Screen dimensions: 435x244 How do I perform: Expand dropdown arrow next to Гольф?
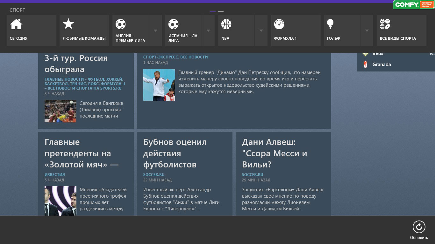pyautogui.click(x=367, y=30)
